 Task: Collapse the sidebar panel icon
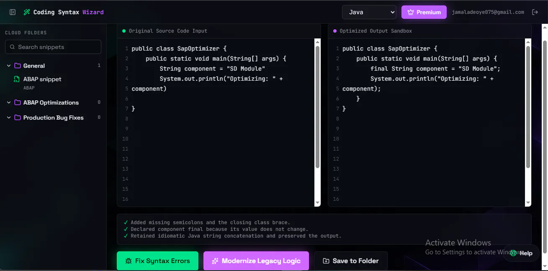point(13,12)
